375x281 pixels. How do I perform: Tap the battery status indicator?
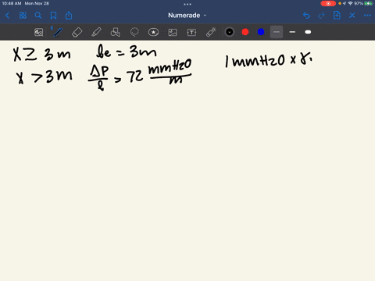[369, 3]
